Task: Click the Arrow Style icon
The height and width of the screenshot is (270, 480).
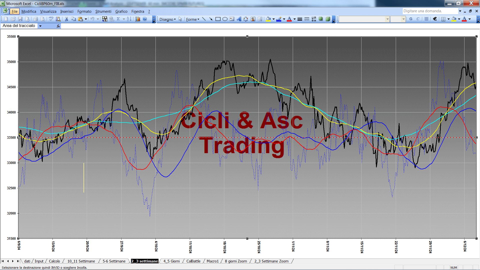Action: [x=314, y=19]
